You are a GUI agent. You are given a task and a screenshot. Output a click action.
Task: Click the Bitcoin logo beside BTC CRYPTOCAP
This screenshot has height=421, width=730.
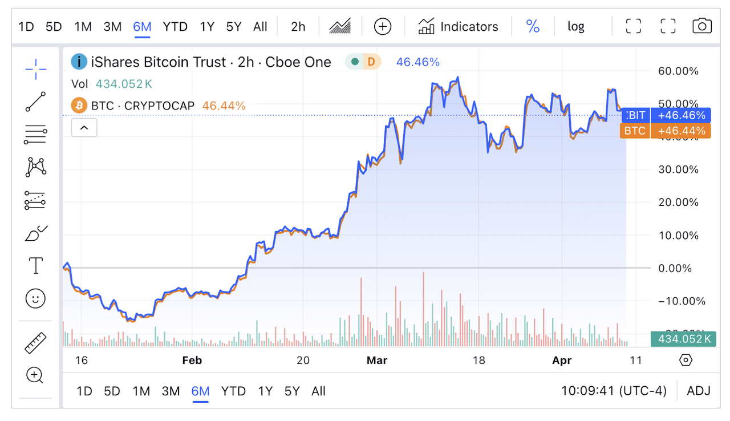point(79,106)
